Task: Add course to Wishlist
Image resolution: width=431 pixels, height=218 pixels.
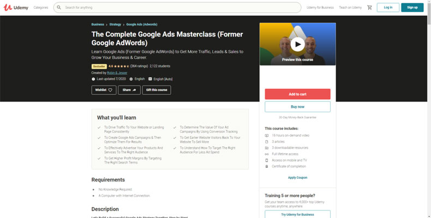Action: point(104,90)
